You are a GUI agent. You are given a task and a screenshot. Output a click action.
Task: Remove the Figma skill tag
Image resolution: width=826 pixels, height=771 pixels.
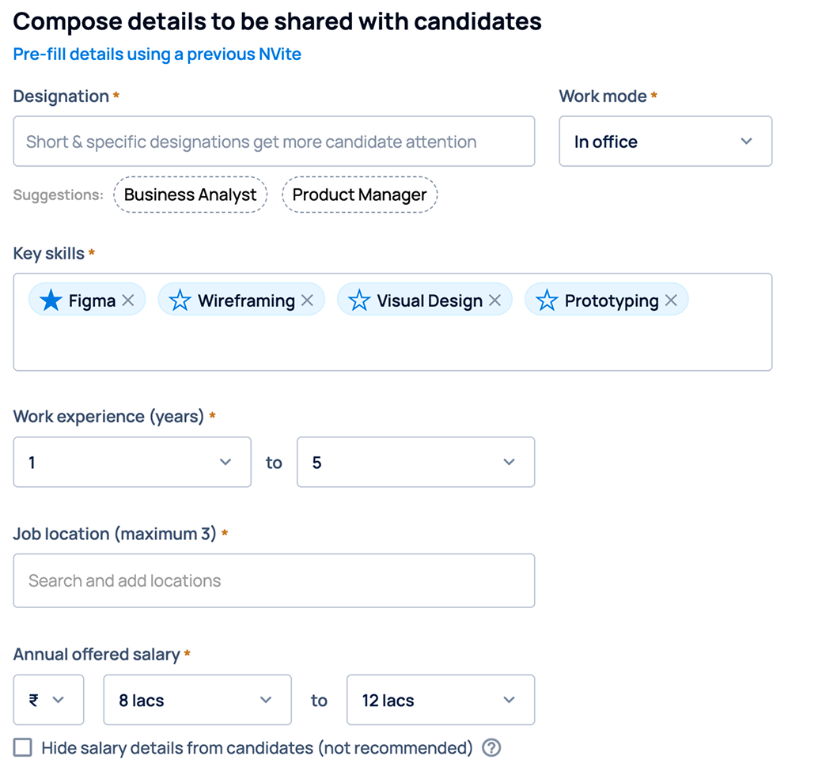(128, 300)
